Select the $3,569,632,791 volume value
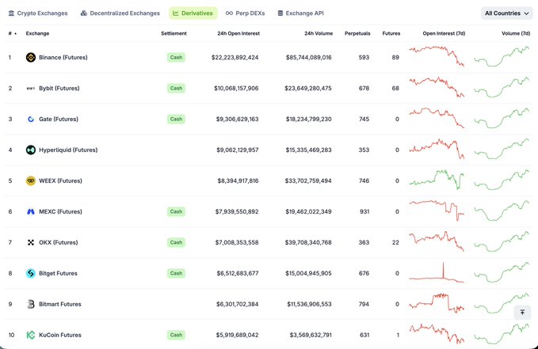 tap(311, 335)
